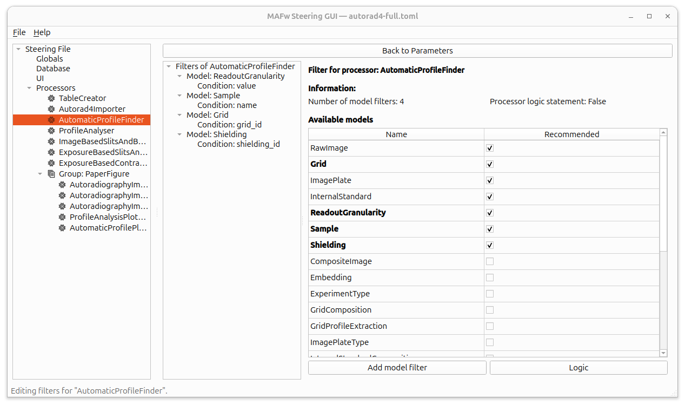Viewport: 685px width, 406px height.
Task: Click the Autorad4Importer processor gear icon
Action: (51, 109)
